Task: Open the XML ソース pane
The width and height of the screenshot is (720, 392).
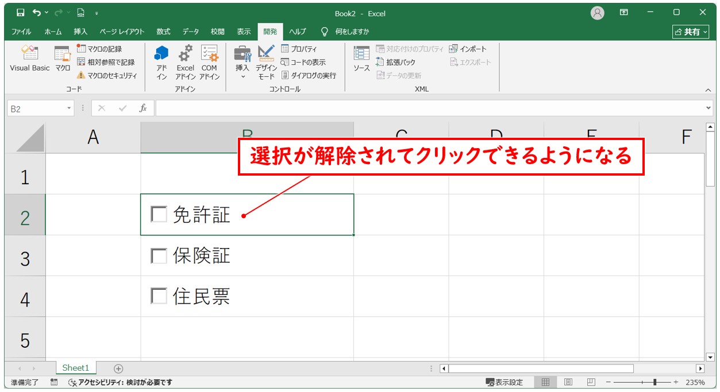Action: (361, 59)
